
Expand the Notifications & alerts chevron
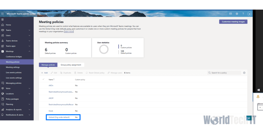(x=29, y=115)
